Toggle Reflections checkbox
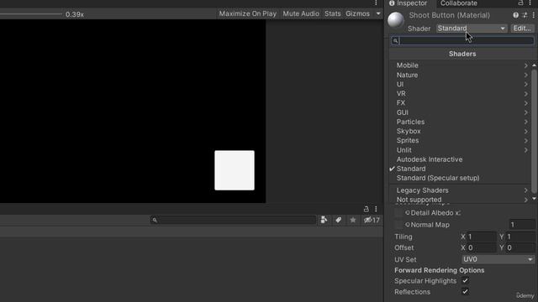 [x=465, y=292]
